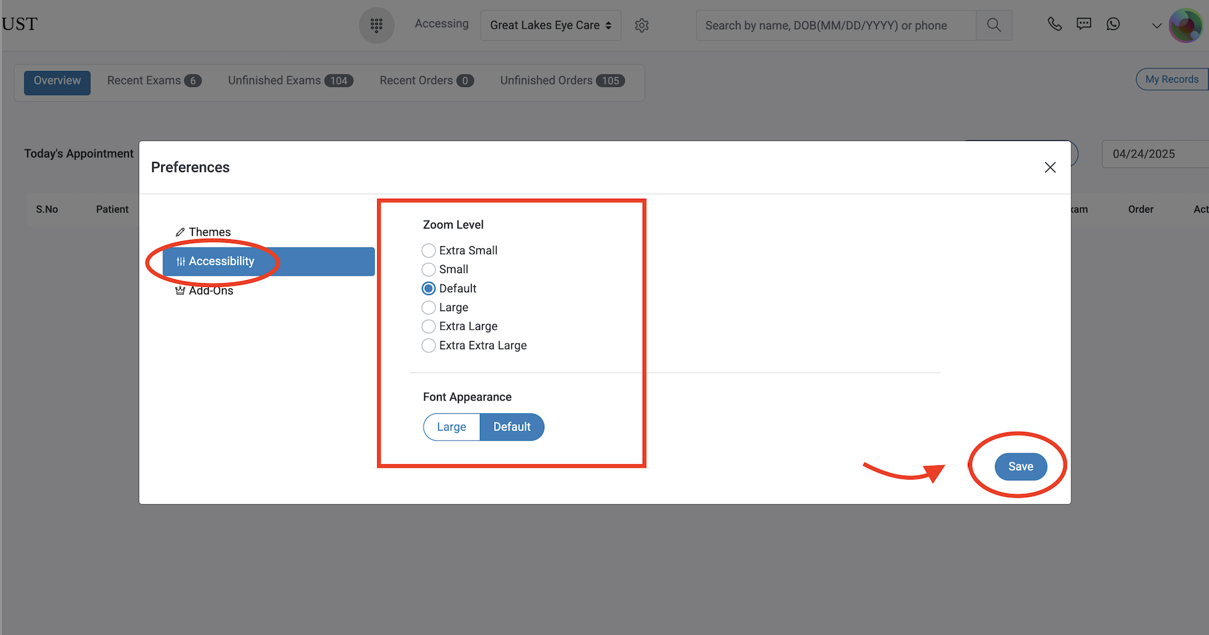The image size is (1209, 635).
Task: Open the Recent Orders tab
Action: tap(426, 81)
